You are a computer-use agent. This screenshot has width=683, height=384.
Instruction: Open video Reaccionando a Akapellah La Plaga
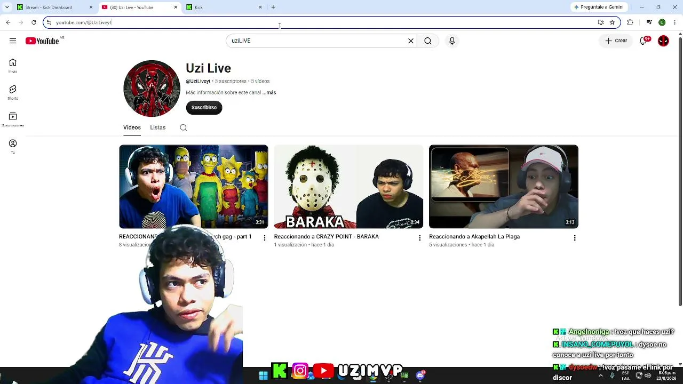[474, 237]
